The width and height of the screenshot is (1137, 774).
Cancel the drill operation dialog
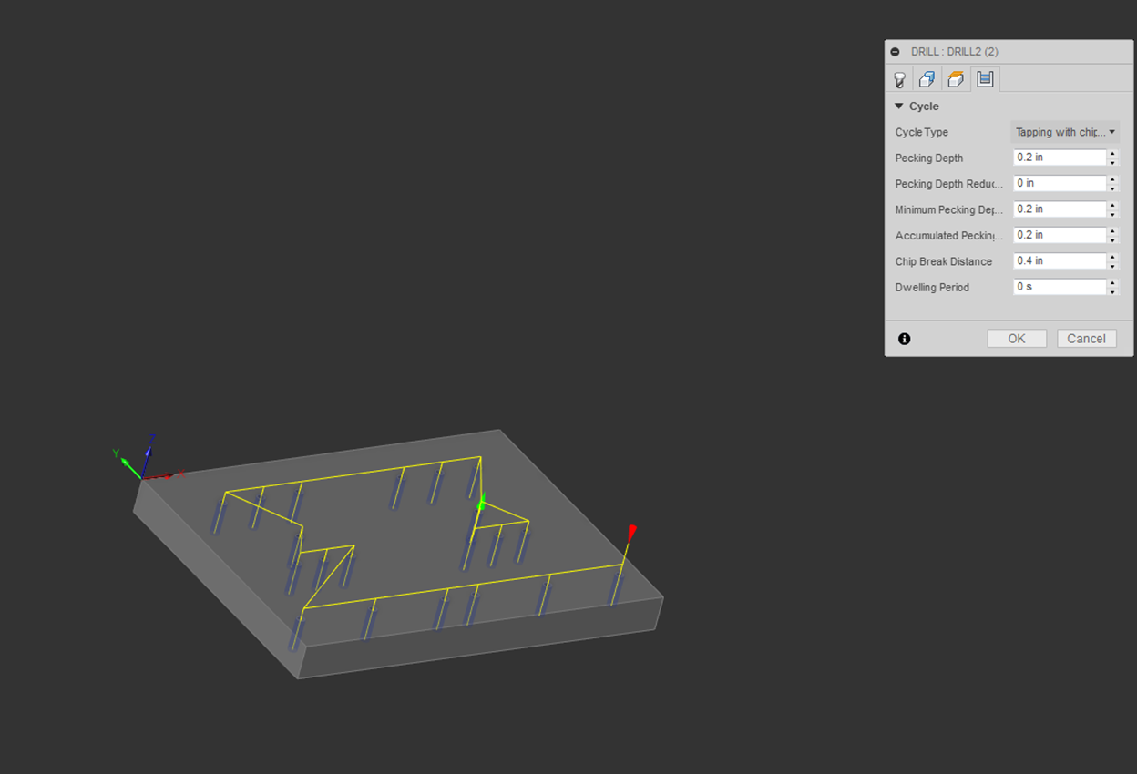click(x=1086, y=339)
